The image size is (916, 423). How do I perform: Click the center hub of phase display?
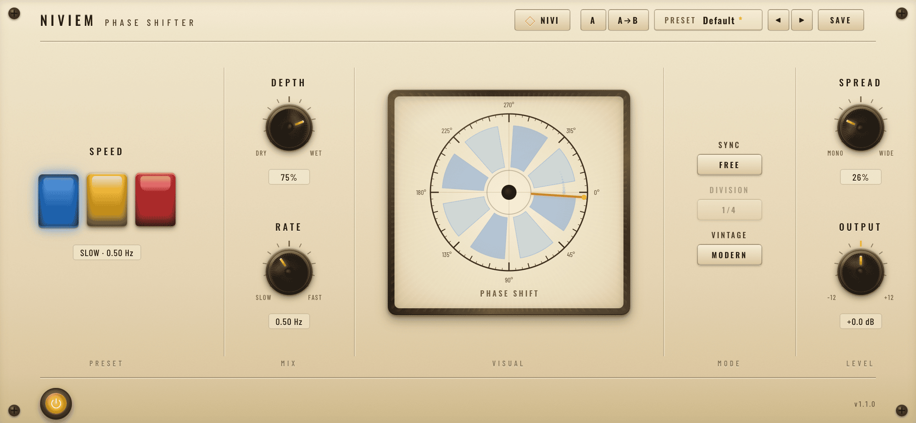(509, 192)
